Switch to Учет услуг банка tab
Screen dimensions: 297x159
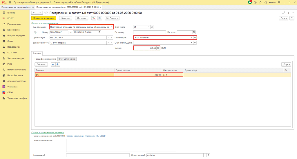[67, 59]
